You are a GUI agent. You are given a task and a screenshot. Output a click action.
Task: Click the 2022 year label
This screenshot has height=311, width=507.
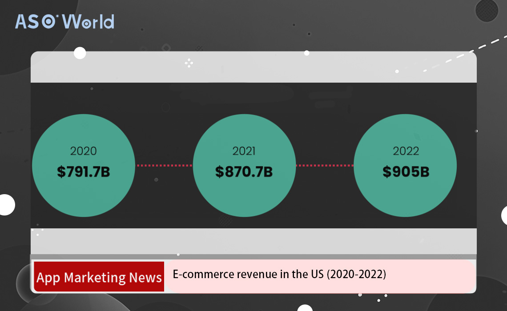pyautogui.click(x=406, y=151)
